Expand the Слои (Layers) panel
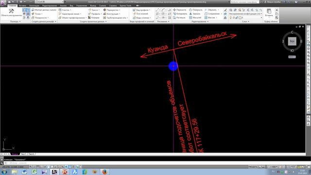This screenshot has height=175, width=311. coord(245,21)
